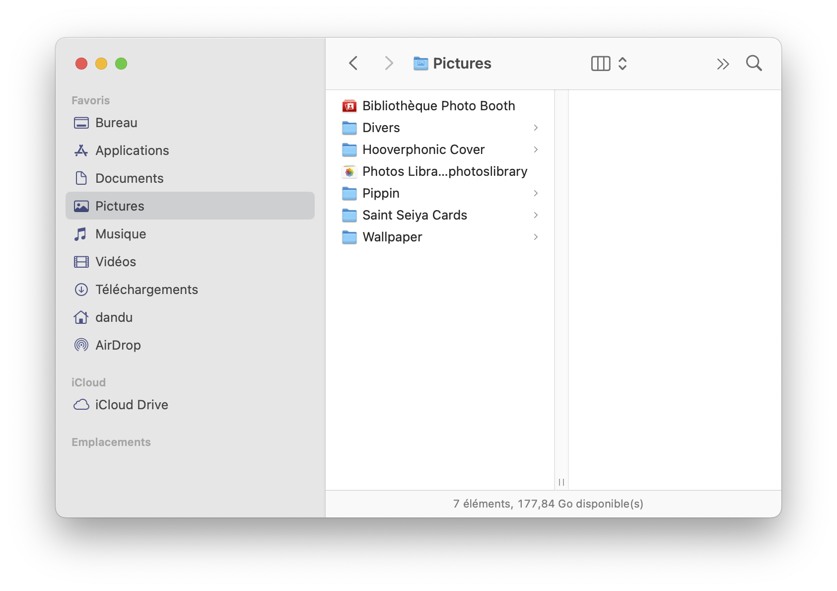Select 'Bibliothèque Photo Booth' item
The height and width of the screenshot is (591, 837).
[439, 106]
